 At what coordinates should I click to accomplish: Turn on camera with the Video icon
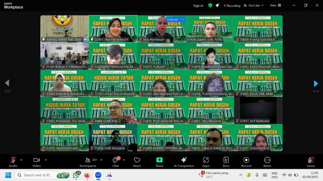click(x=37, y=160)
